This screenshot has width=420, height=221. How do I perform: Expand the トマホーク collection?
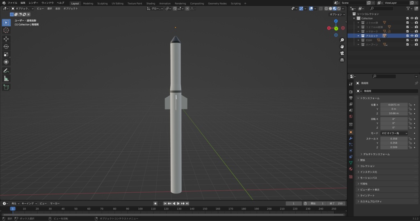(x=358, y=32)
